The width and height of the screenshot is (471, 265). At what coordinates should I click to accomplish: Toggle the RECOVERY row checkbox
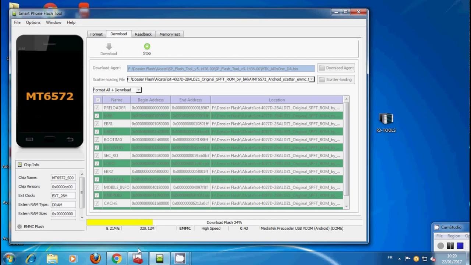[x=97, y=148]
